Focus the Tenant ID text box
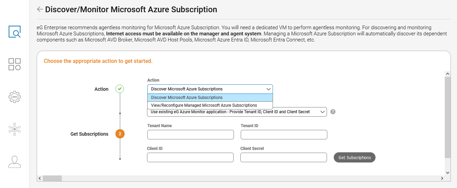Viewport: 457px width, 188px height. point(284,135)
